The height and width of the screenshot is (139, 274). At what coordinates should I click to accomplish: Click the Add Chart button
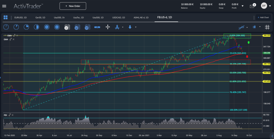coord(263,17)
